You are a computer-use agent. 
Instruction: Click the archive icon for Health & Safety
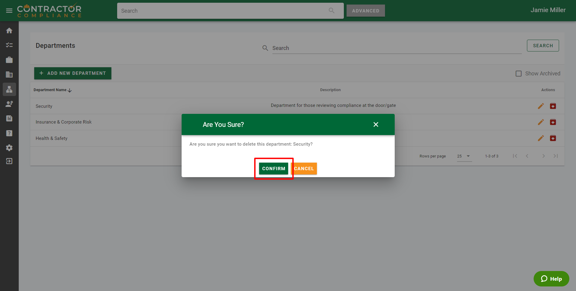pos(553,138)
